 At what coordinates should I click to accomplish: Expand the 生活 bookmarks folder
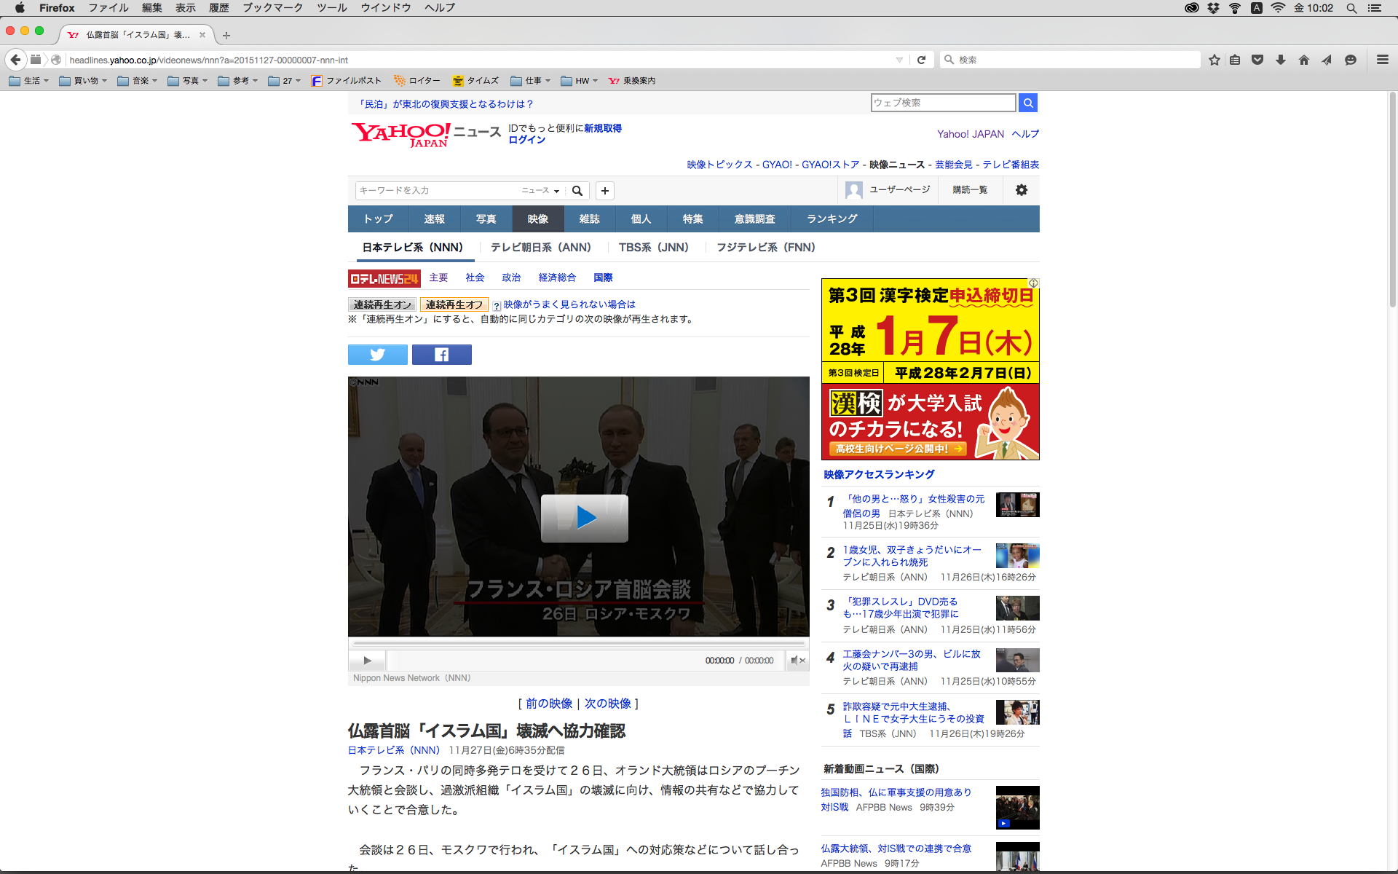(x=30, y=81)
